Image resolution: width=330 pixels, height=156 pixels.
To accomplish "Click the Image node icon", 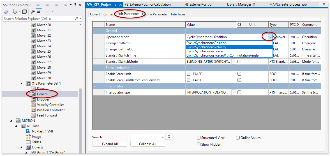I will click(28, 137).
